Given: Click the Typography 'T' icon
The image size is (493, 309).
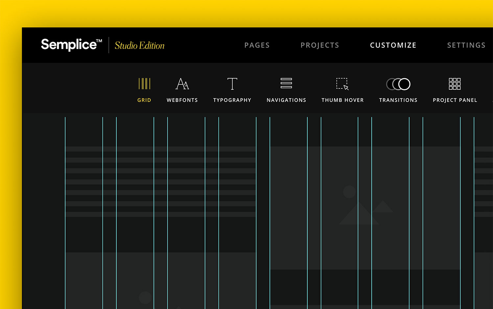Looking at the screenshot, I should tap(232, 84).
